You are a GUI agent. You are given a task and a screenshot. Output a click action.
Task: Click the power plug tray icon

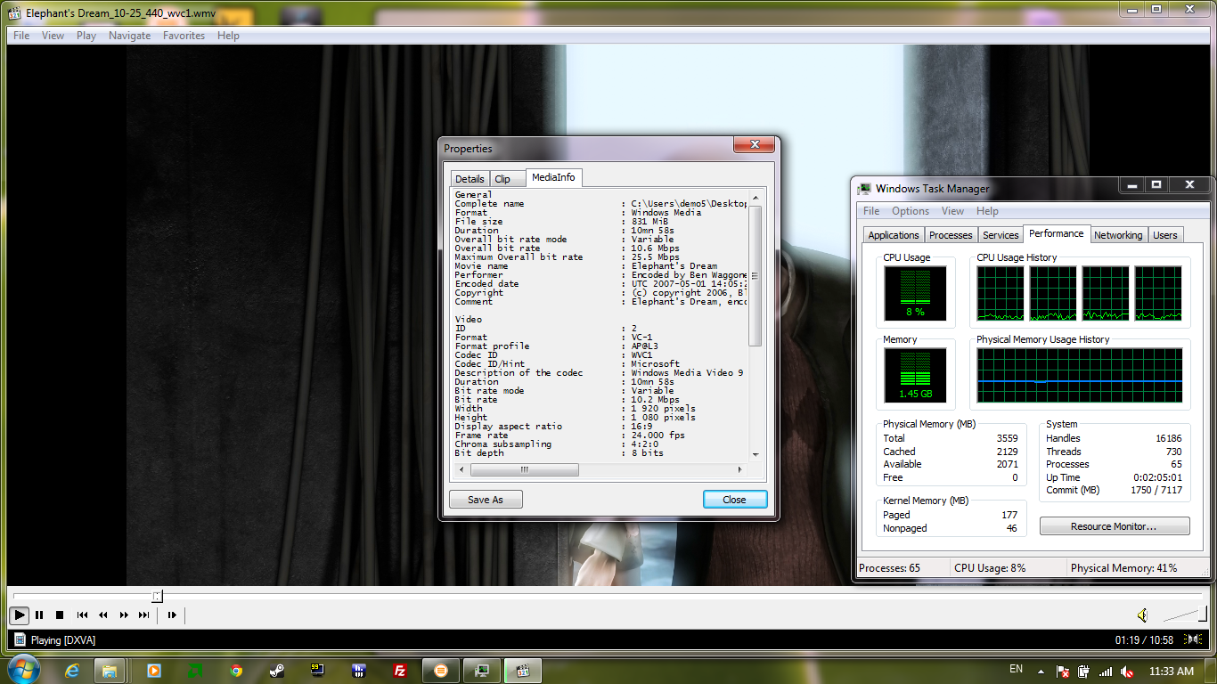tap(1083, 671)
